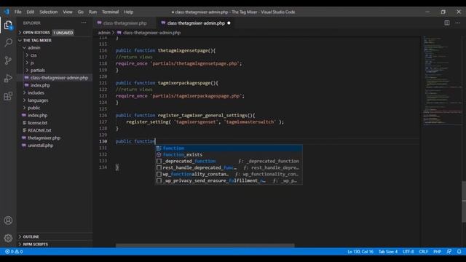Change PHP language mode in status bar
The width and height of the screenshot is (466, 262).
[x=437, y=252]
